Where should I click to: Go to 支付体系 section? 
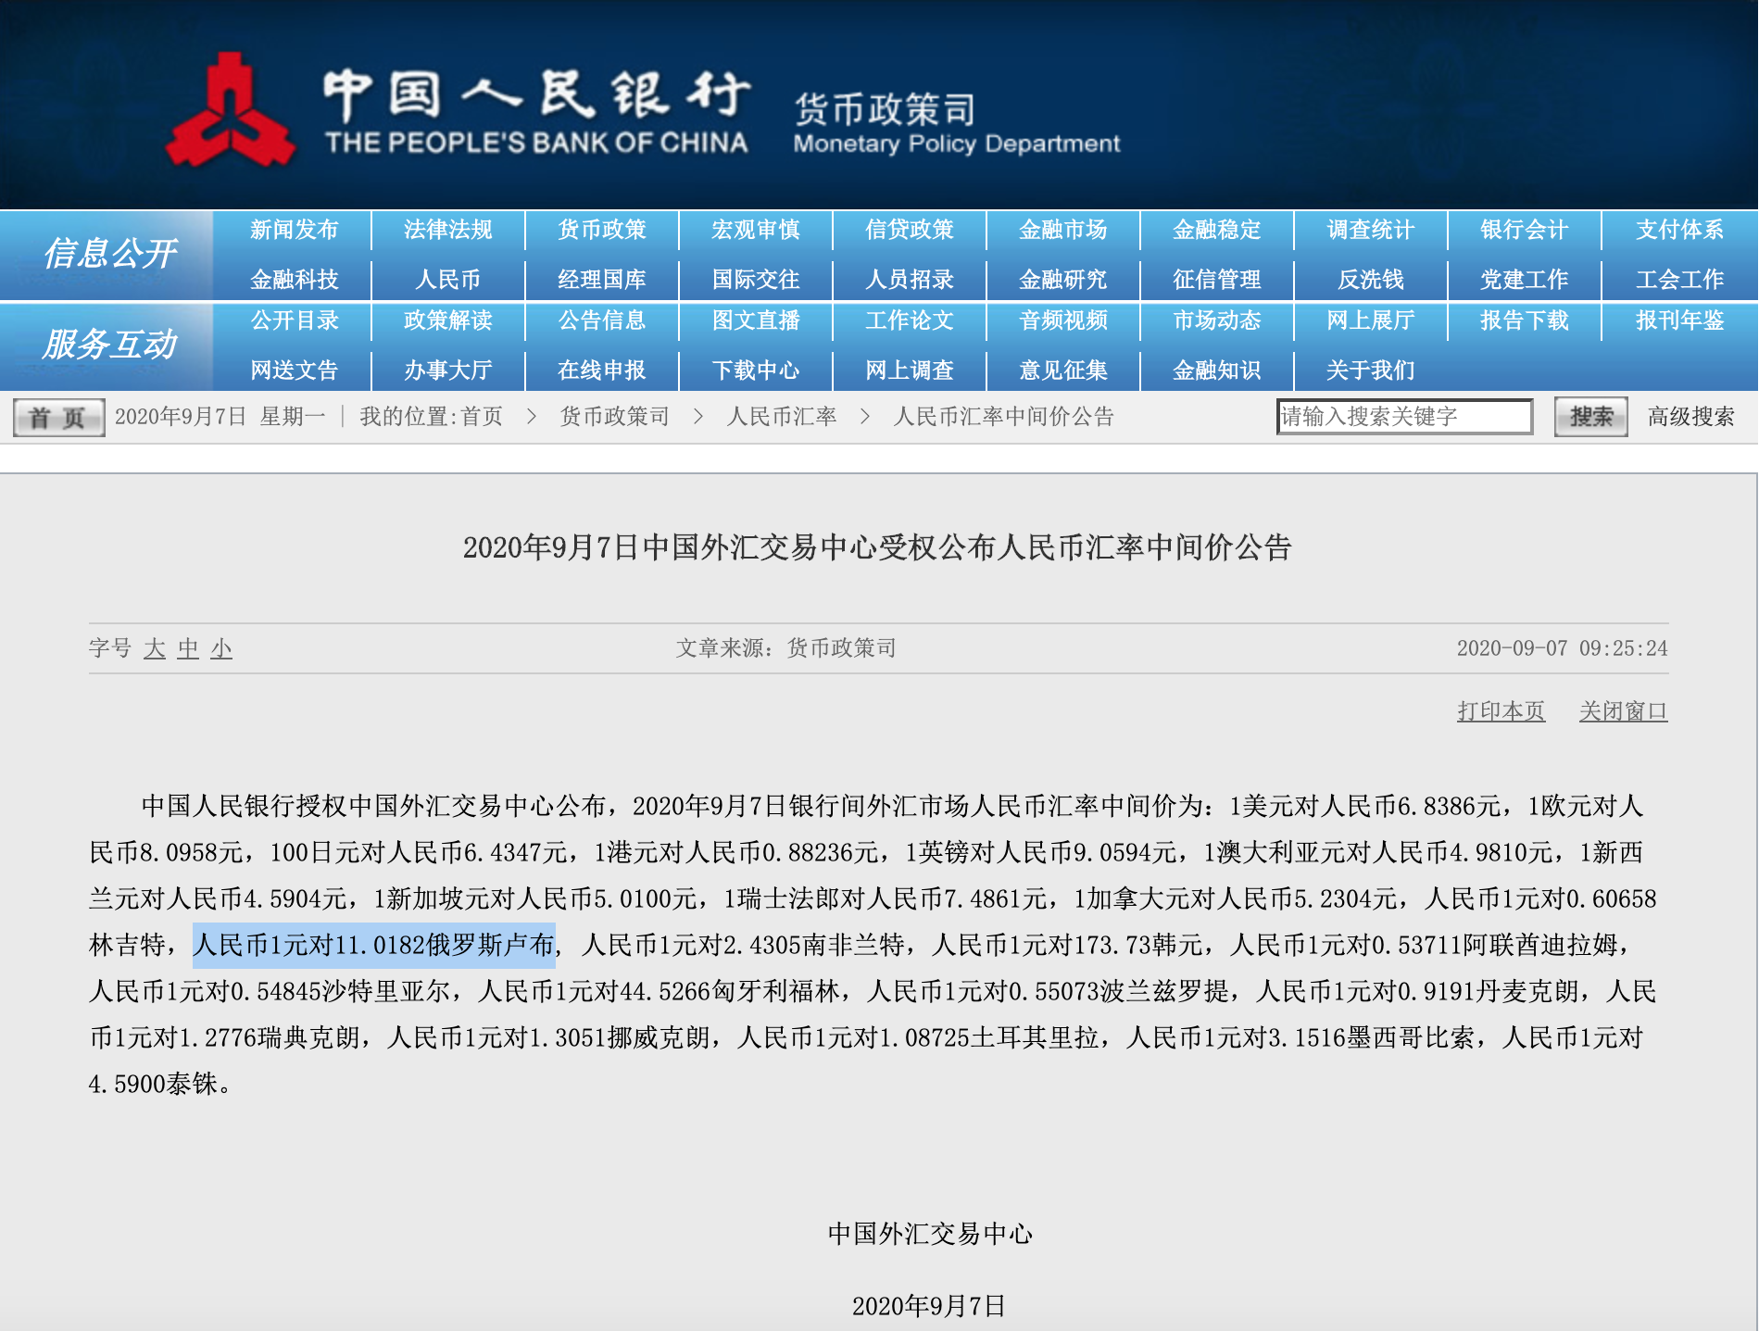pos(1679,230)
